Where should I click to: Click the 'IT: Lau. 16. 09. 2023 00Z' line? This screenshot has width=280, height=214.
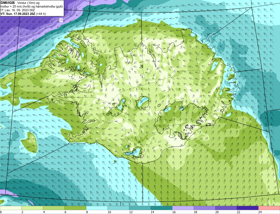point(18,10)
